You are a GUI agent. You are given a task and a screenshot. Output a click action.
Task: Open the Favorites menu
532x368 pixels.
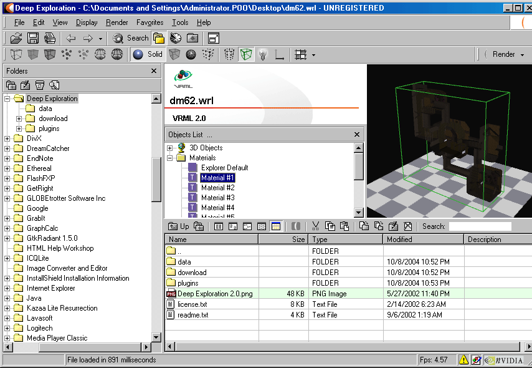click(x=150, y=22)
